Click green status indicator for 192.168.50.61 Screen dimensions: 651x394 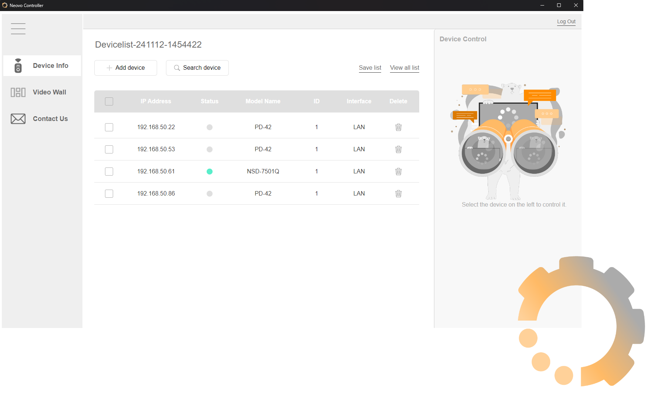click(x=210, y=172)
